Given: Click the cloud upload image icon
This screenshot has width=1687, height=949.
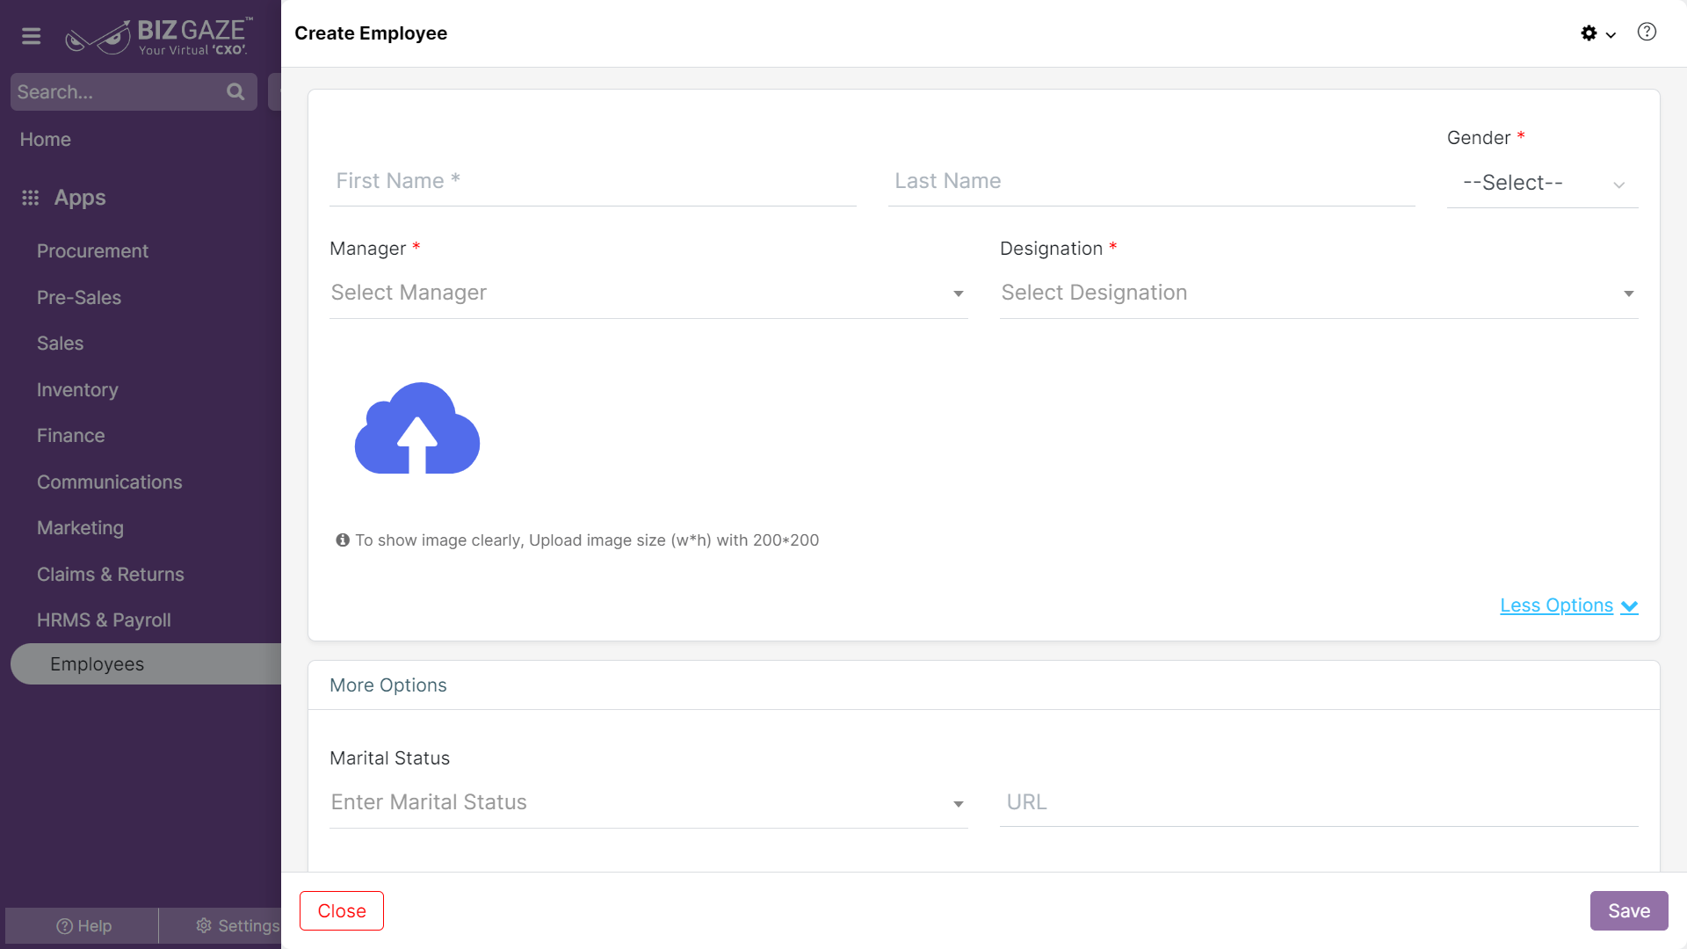Looking at the screenshot, I should pyautogui.click(x=417, y=428).
